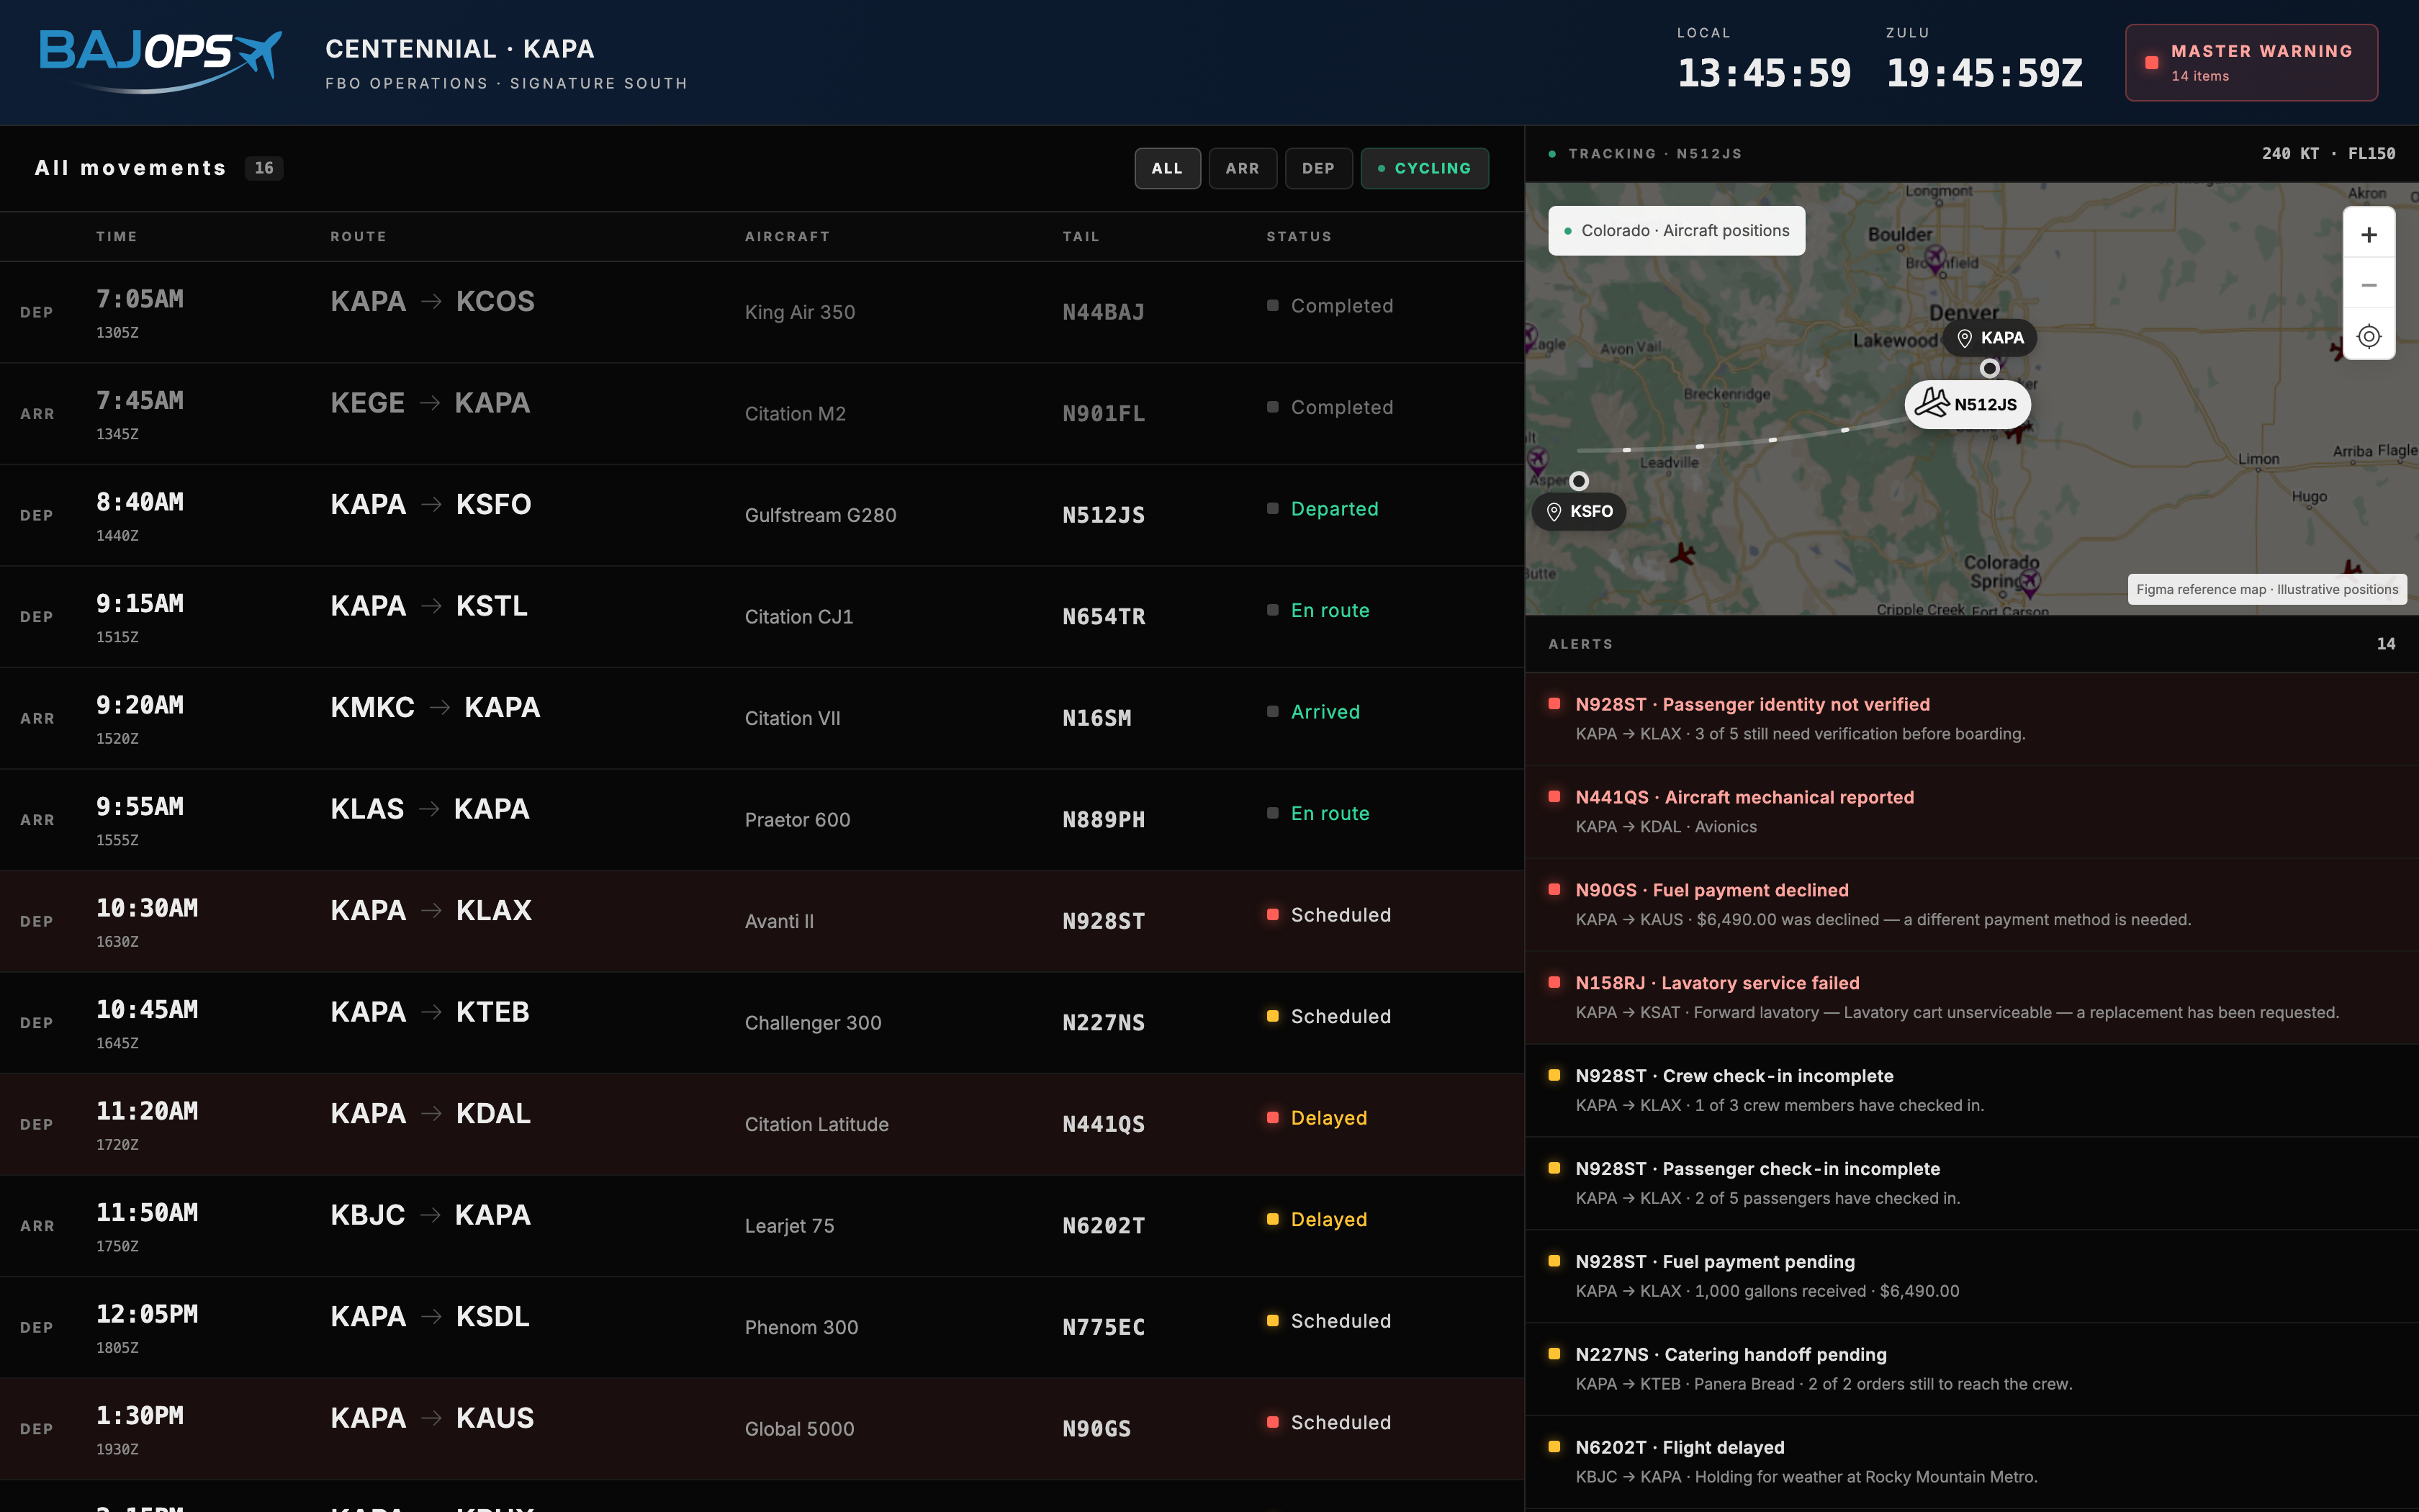Click tail number N901FL

click(1104, 414)
